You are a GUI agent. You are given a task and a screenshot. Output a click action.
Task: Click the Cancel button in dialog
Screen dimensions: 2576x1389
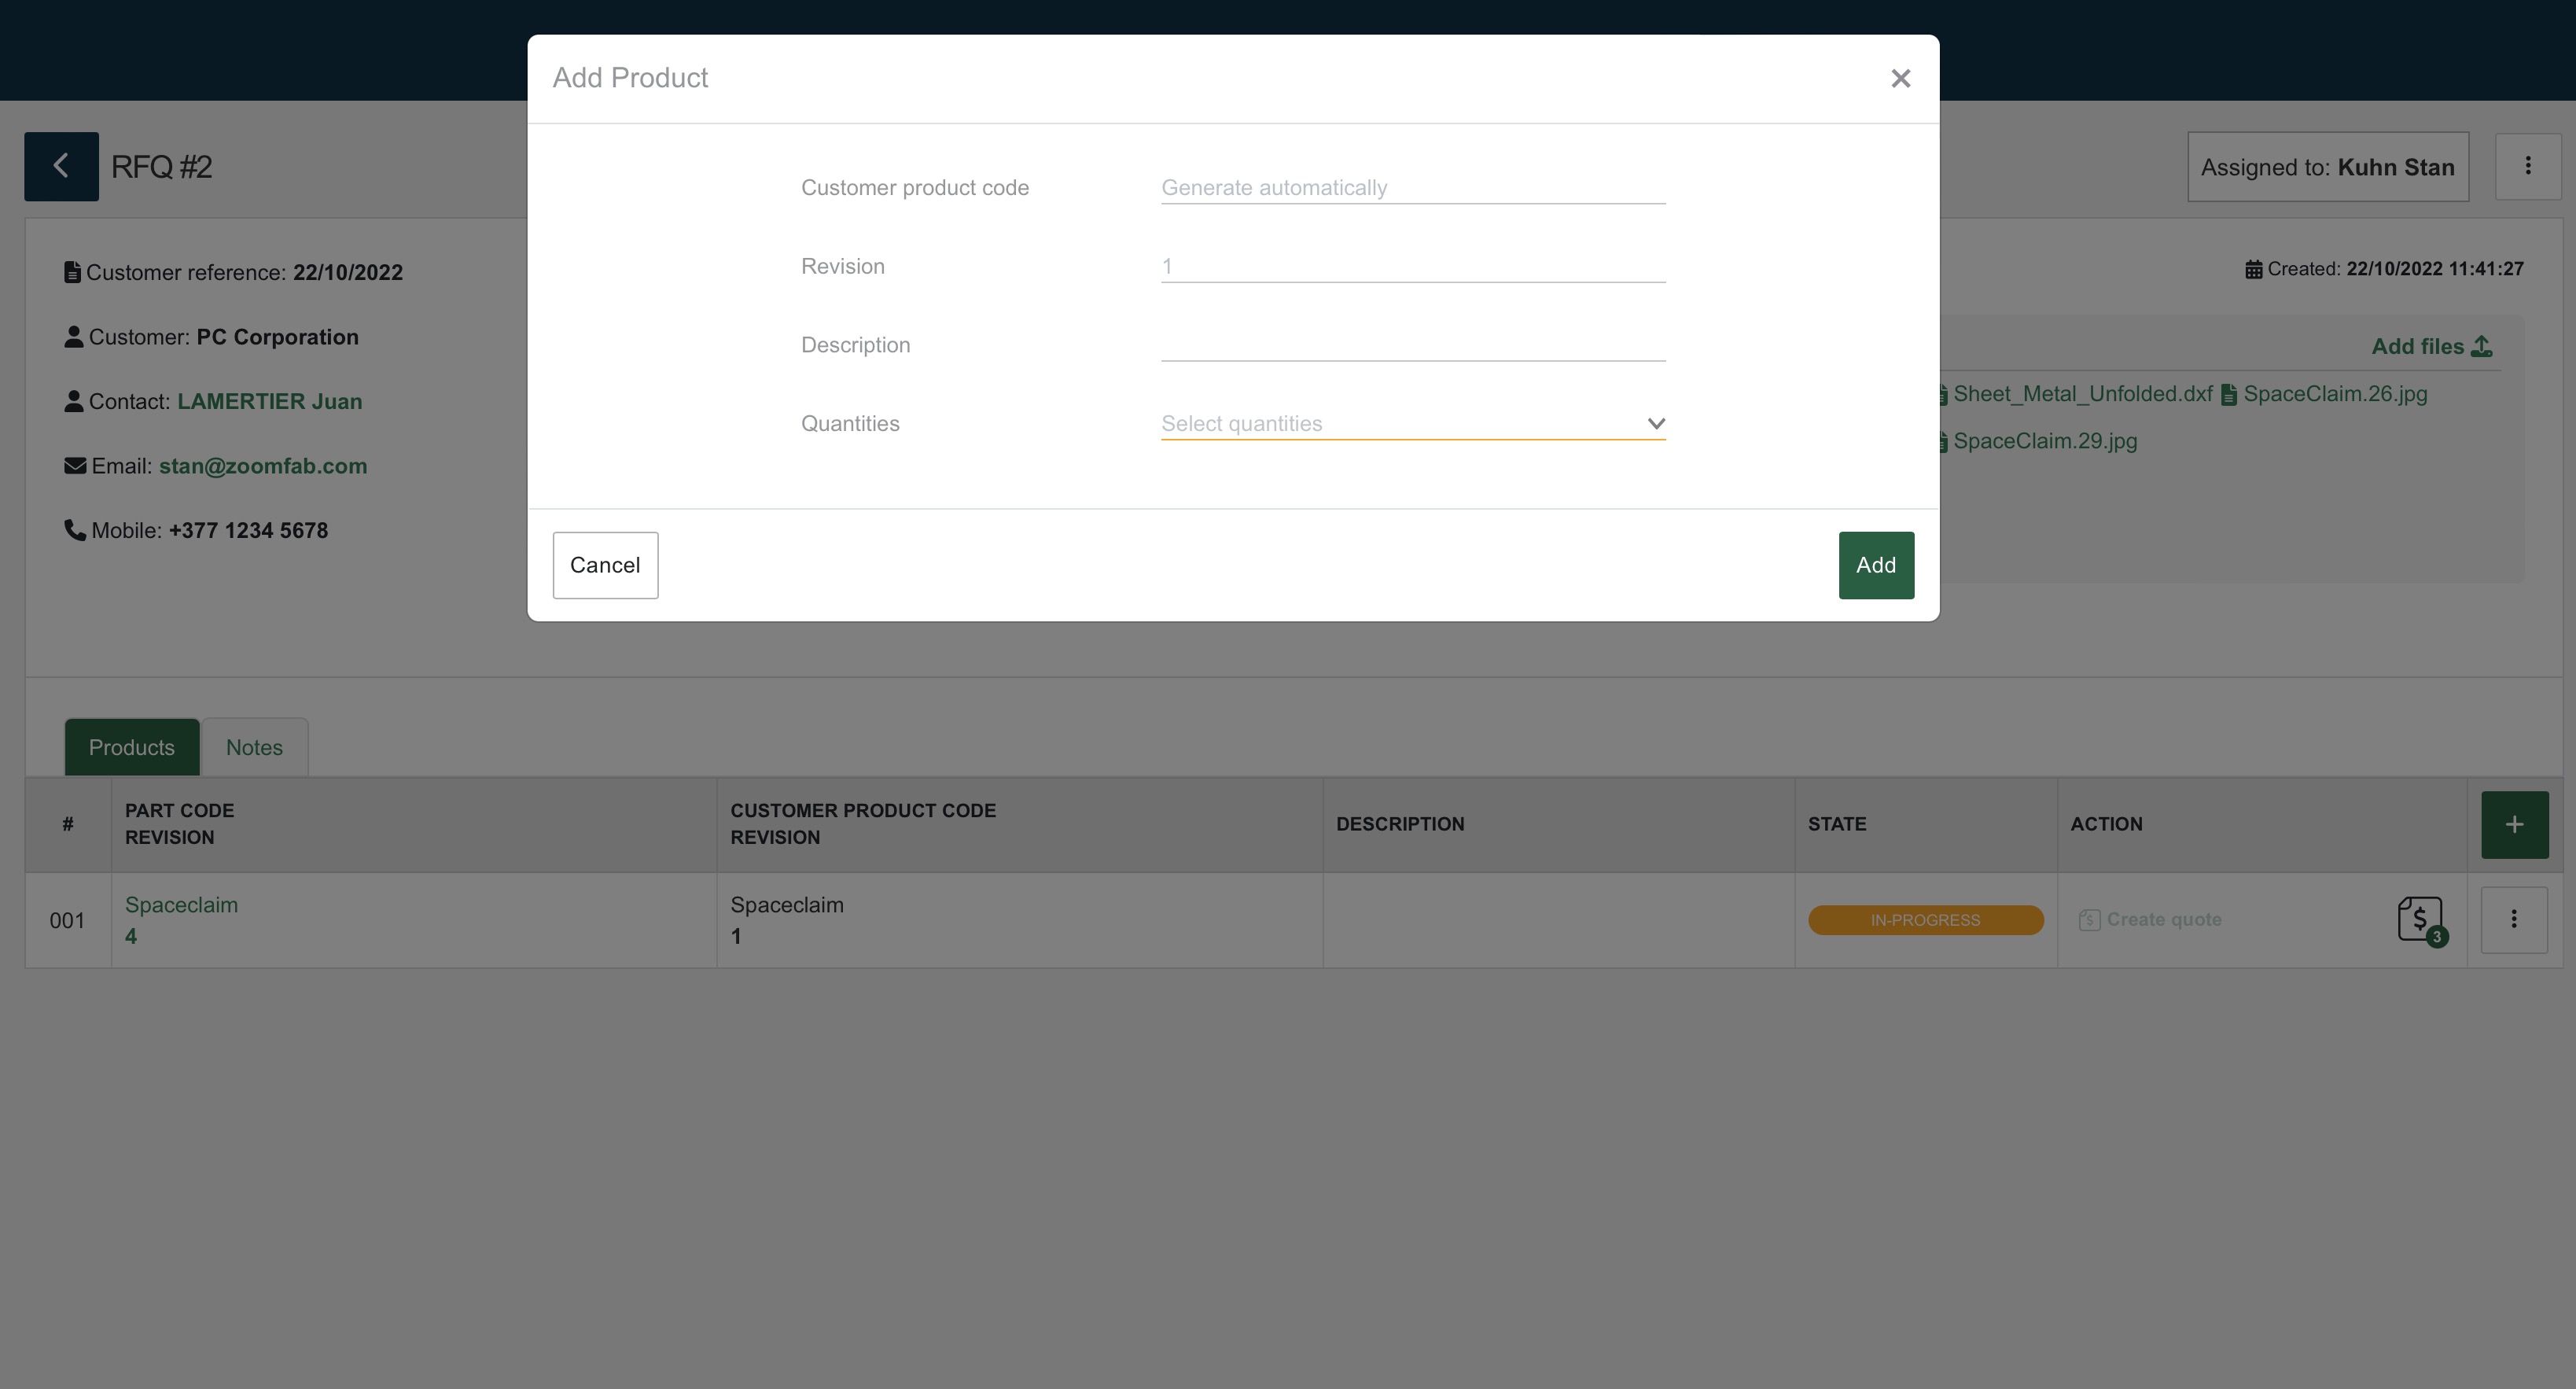click(605, 565)
